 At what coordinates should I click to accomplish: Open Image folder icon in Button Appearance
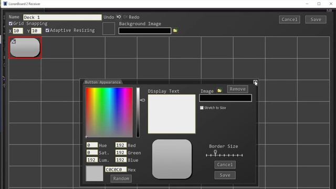point(219,91)
